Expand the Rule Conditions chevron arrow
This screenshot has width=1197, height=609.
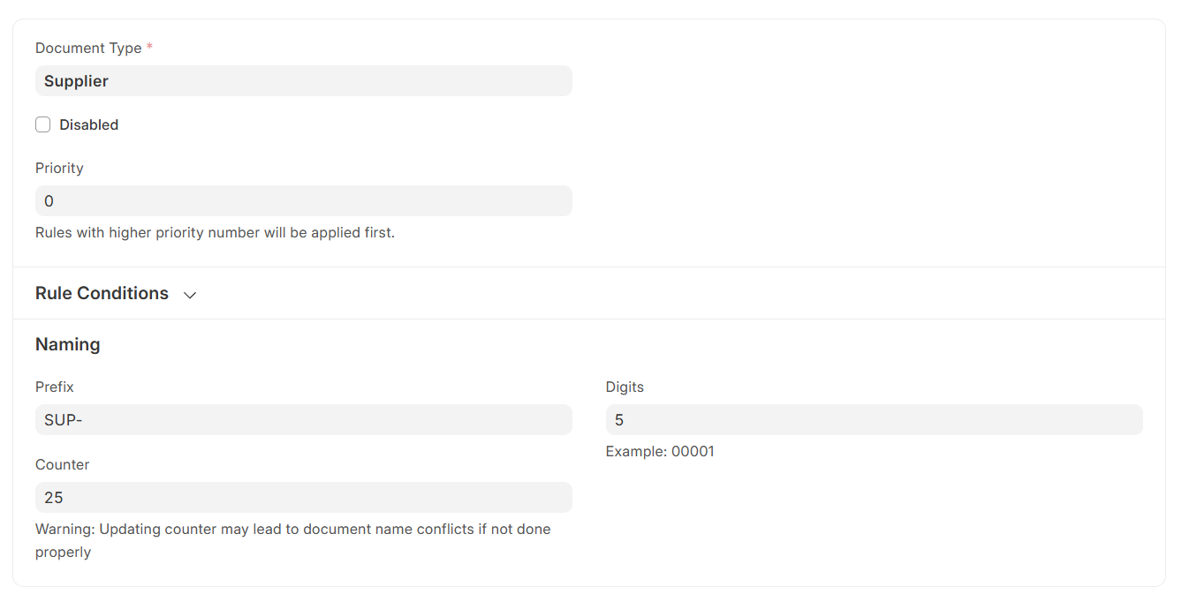[x=190, y=295]
